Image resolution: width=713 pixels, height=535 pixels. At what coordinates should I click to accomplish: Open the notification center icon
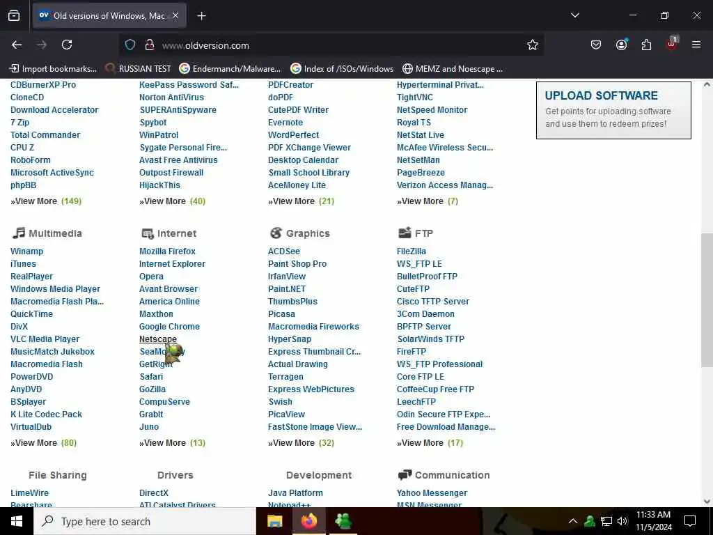coord(690,521)
